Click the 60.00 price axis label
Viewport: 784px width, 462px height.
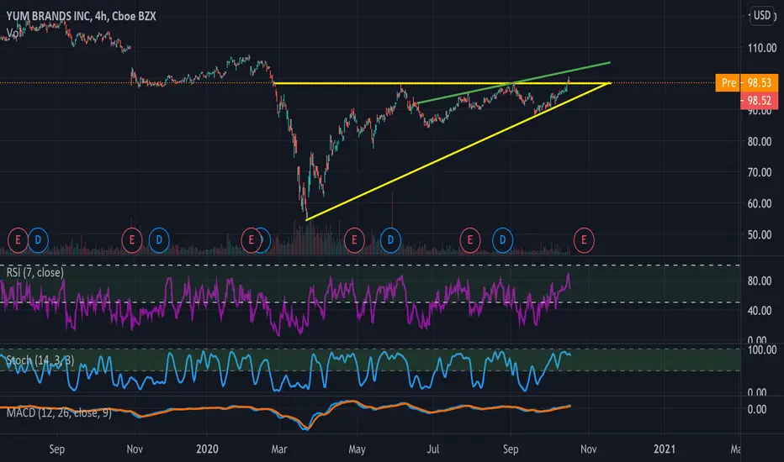point(760,203)
